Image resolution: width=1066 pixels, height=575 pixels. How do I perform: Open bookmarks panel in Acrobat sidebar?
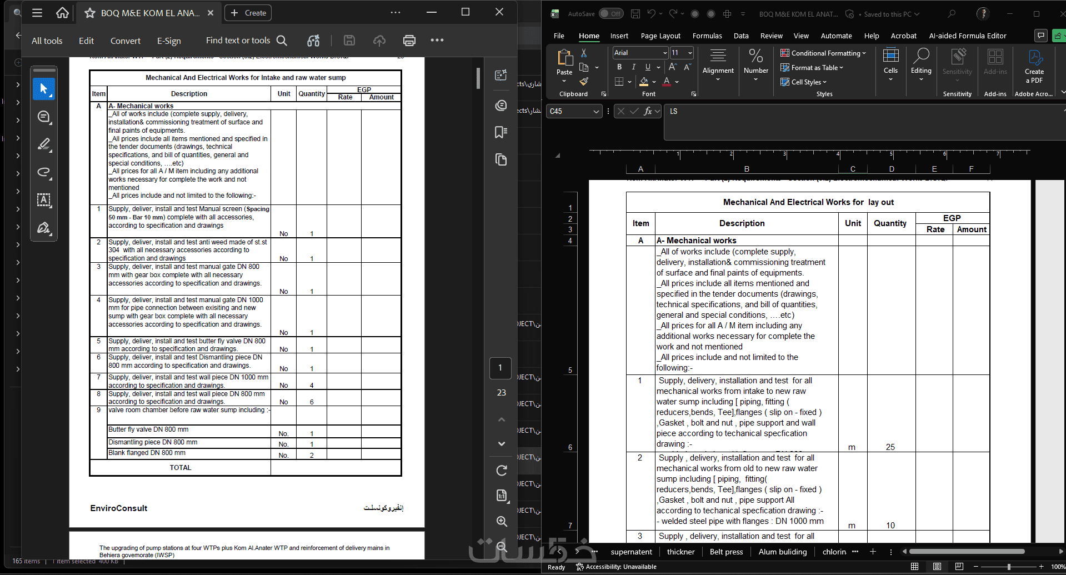[x=501, y=132]
